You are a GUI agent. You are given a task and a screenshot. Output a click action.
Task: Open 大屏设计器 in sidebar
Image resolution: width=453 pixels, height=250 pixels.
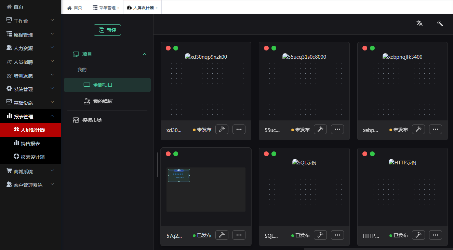tap(30, 130)
